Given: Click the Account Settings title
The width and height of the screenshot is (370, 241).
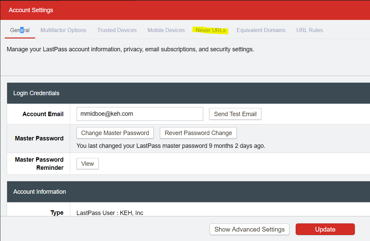Looking at the screenshot, I should pos(31,10).
